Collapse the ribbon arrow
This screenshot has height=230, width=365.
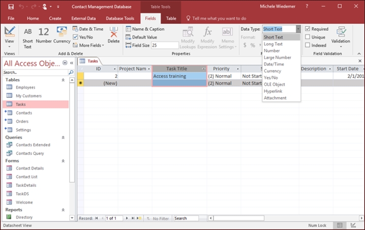359,54
